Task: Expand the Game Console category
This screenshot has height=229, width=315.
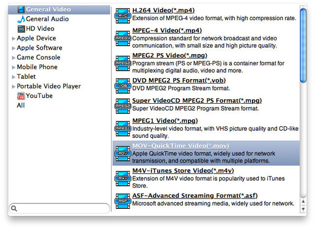Action: tap(13, 58)
